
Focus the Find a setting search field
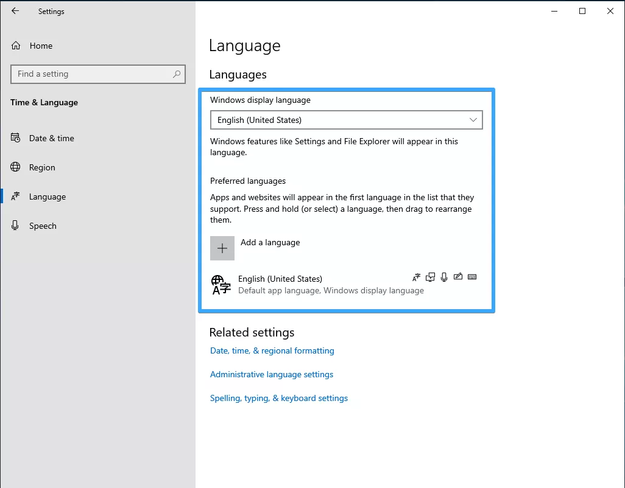point(91,74)
